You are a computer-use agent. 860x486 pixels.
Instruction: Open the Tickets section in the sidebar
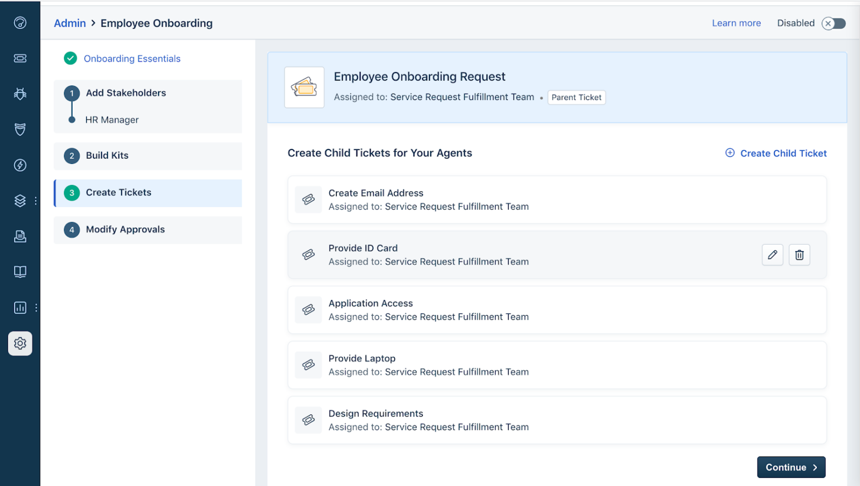coord(20,58)
